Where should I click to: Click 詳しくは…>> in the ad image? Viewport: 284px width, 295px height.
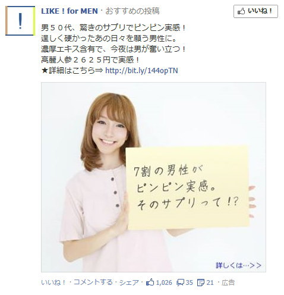[x=238, y=265]
